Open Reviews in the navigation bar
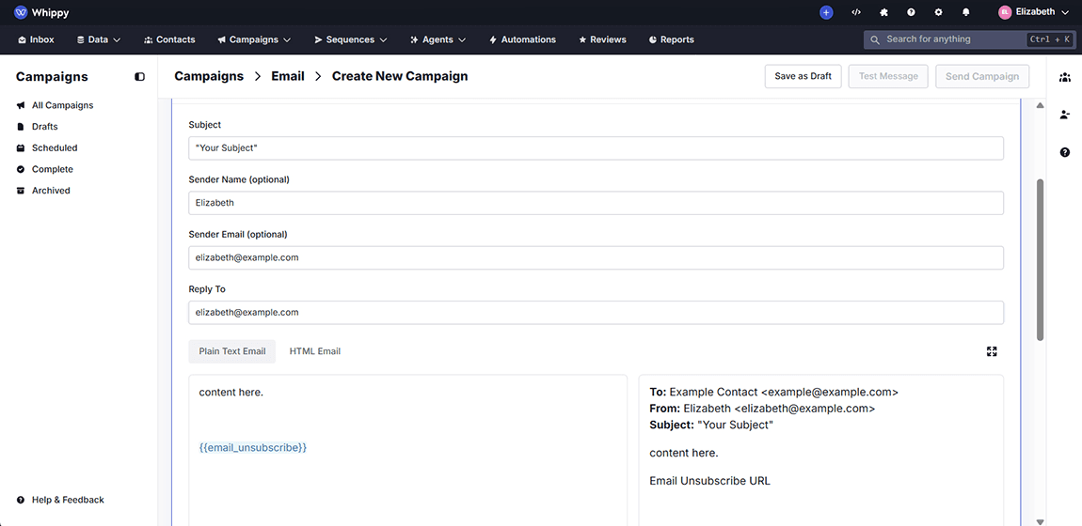1082x526 pixels. pos(602,40)
